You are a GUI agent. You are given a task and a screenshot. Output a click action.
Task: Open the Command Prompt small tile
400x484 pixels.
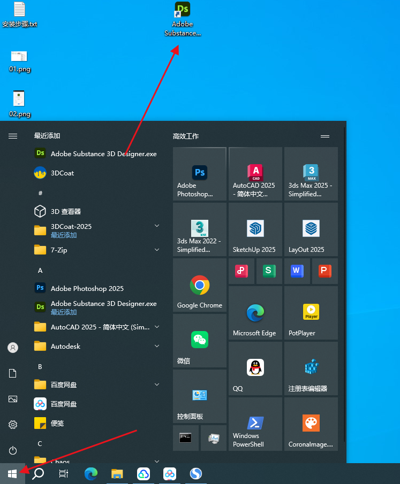pyautogui.click(x=186, y=437)
